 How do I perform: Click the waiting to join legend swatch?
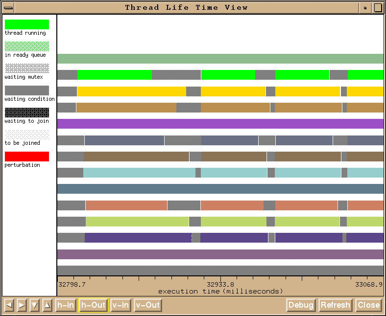point(27,113)
